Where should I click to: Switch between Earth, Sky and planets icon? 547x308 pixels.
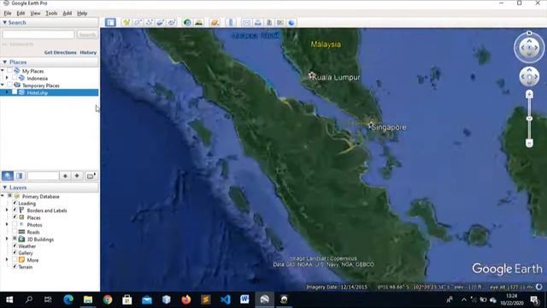[x=215, y=22]
